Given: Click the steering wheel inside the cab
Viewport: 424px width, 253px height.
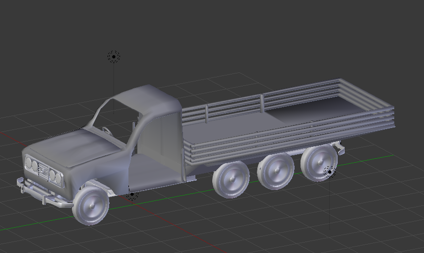Looking at the screenshot, I should tap(107, 130).
